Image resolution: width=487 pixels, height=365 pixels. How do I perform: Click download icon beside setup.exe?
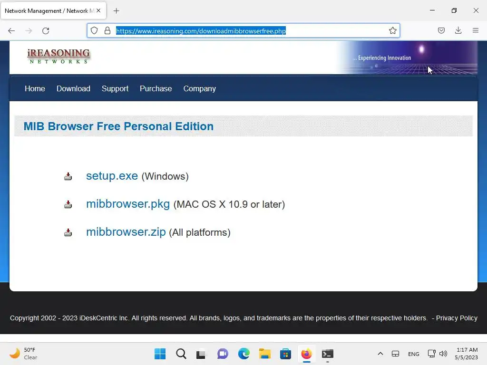tap(68, 177)
